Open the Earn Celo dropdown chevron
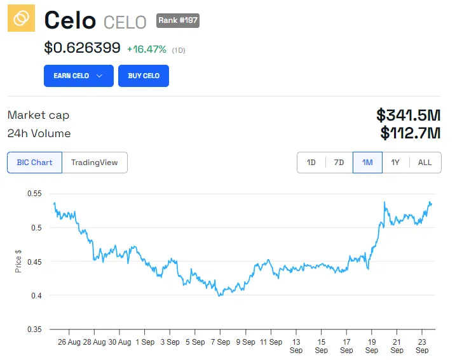The height and width of the screenshot is (360, 455). click(x=100, y=76)
